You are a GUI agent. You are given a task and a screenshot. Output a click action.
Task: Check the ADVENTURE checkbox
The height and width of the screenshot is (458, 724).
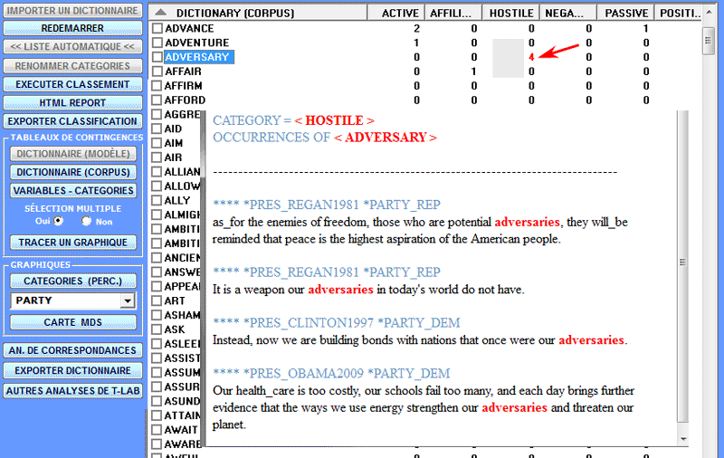157,43
